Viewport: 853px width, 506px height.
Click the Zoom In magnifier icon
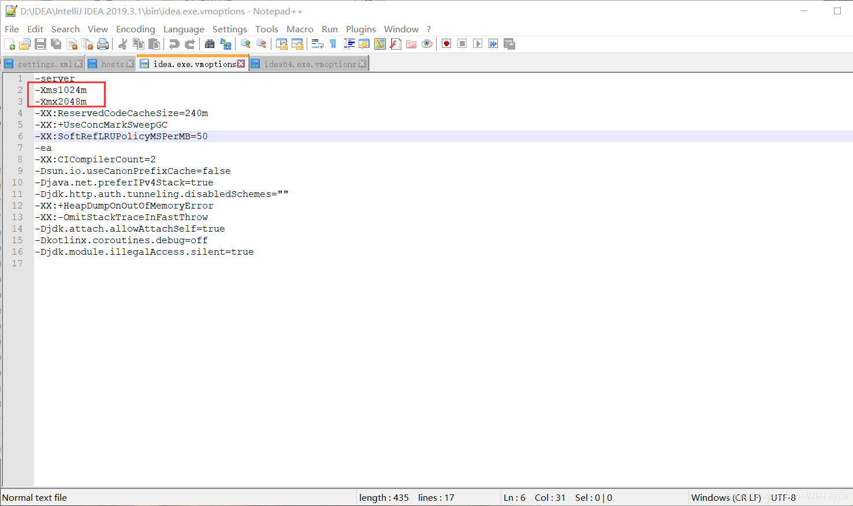pyautogui.click(x=245, y=44)
